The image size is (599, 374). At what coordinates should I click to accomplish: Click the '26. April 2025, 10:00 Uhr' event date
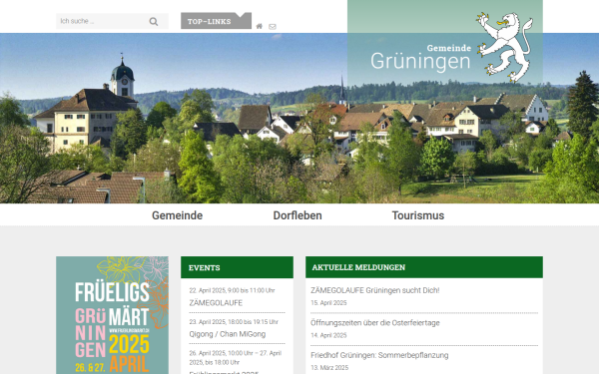pos(236,358)
